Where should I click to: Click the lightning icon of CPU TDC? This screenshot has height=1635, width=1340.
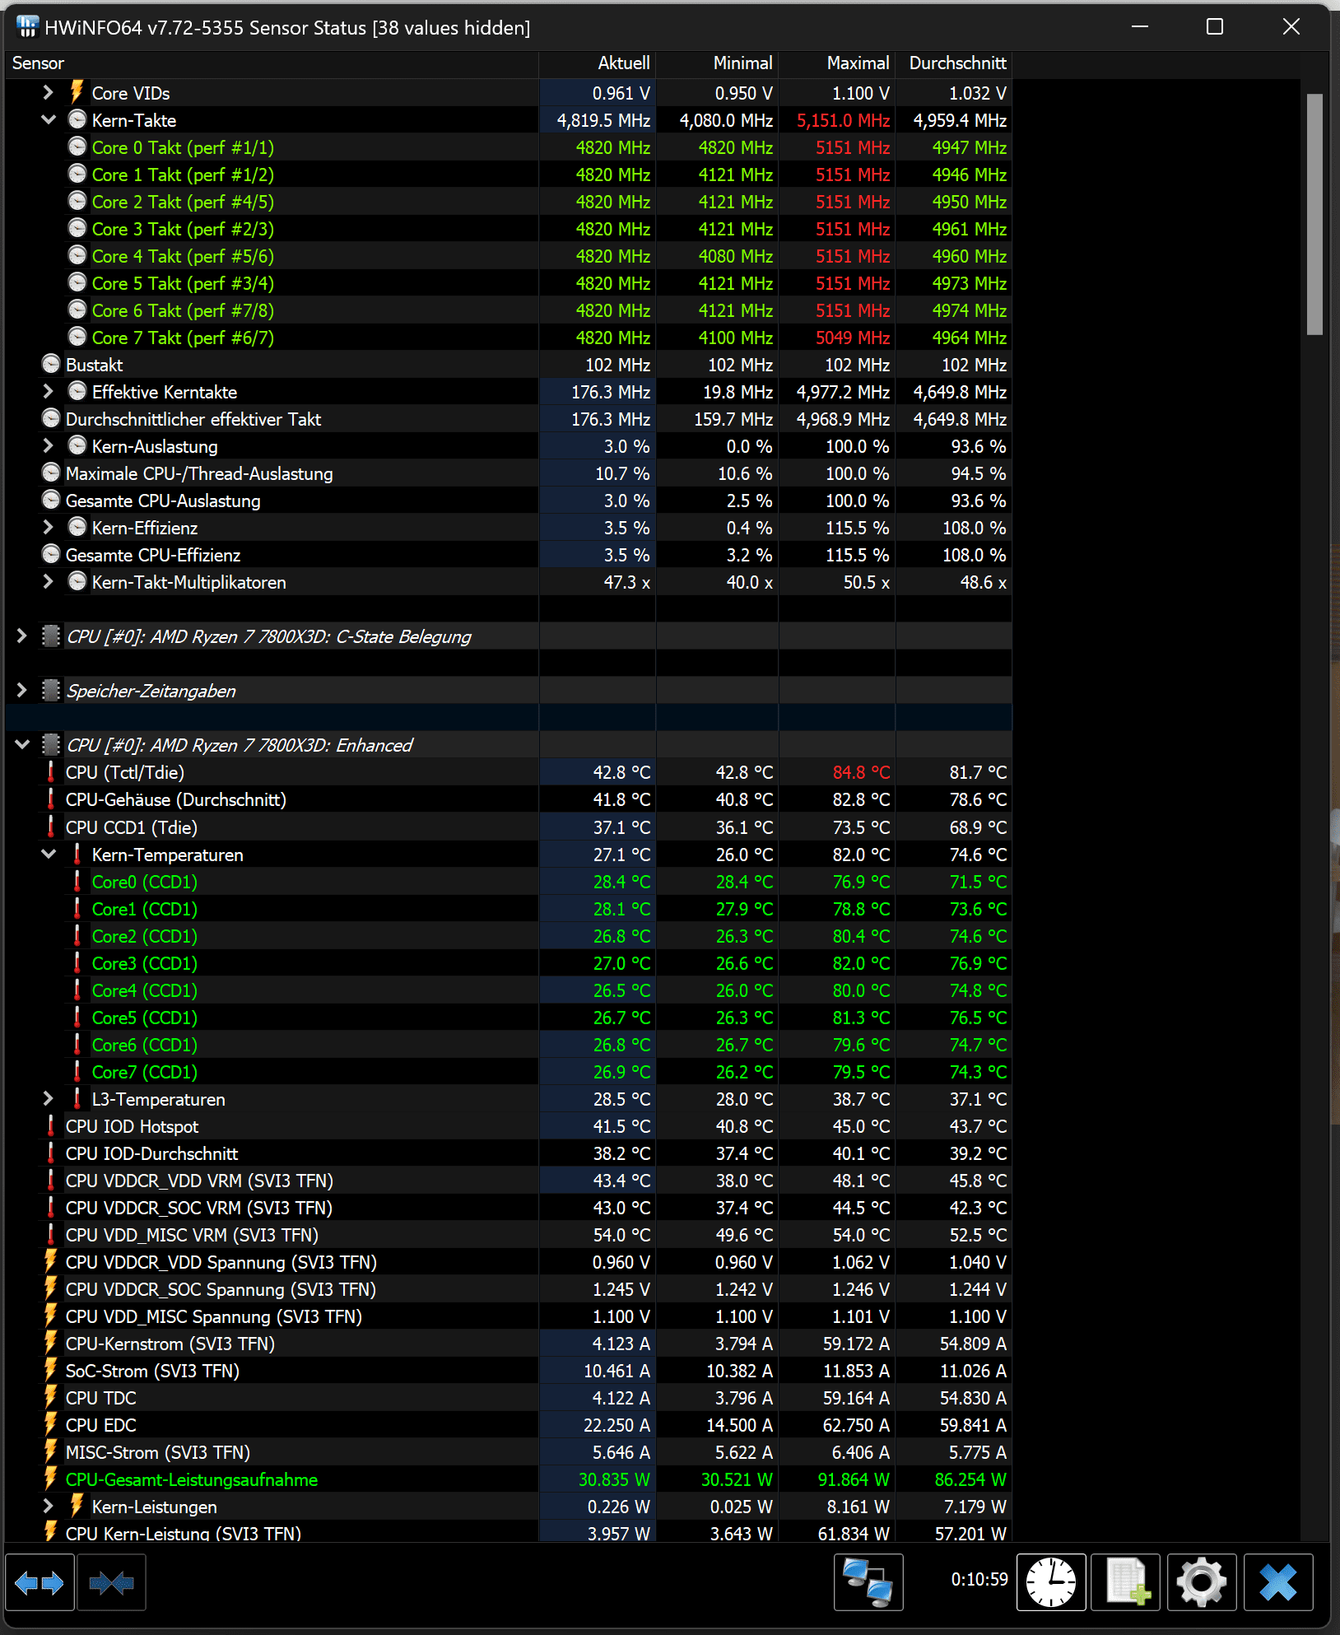click(x=51, y=1397)
